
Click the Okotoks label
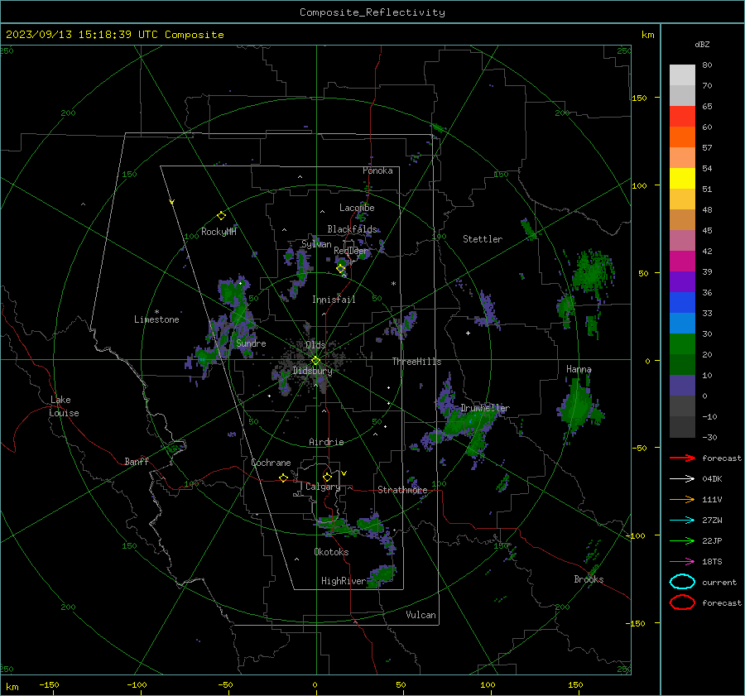click(331, 552)
